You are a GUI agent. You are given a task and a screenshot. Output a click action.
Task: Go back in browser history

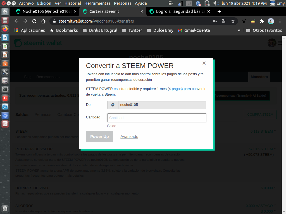(x=16, y=21)
